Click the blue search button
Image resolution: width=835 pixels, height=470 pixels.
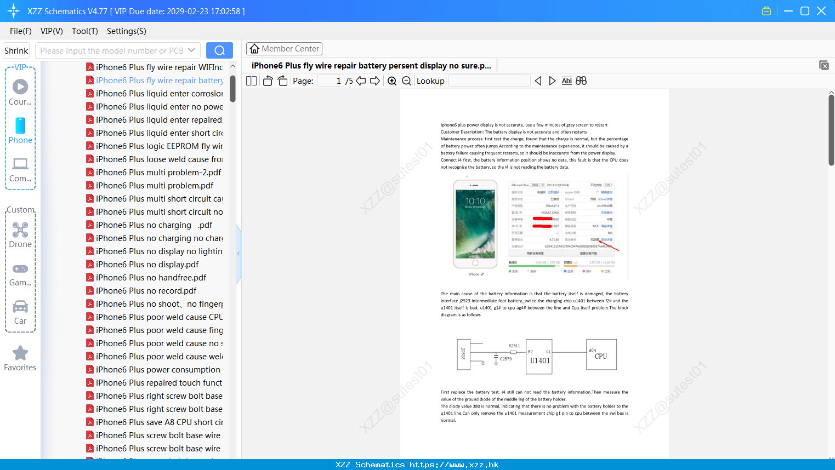[x=219, y=50]
